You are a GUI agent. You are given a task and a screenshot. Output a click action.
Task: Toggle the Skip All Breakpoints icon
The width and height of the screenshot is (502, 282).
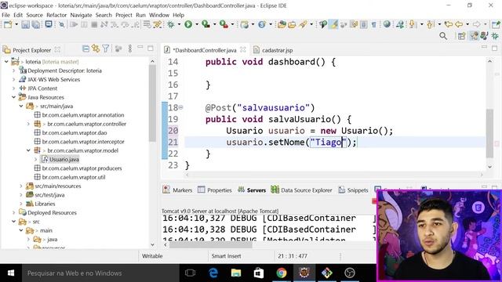tap(61, 24)
